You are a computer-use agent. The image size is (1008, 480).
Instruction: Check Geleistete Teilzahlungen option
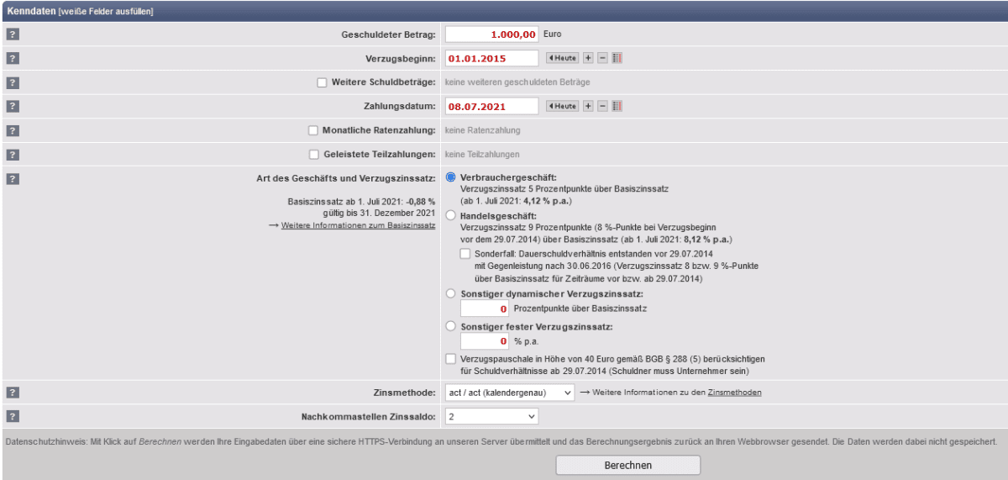point(314,155)
